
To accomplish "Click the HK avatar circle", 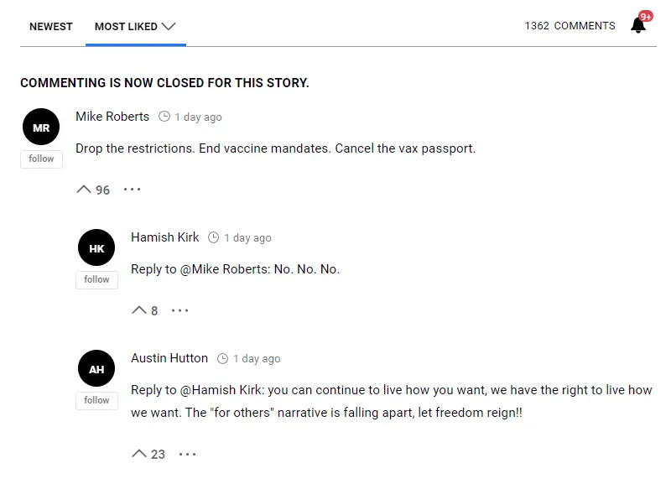I will tap(96, 247).
